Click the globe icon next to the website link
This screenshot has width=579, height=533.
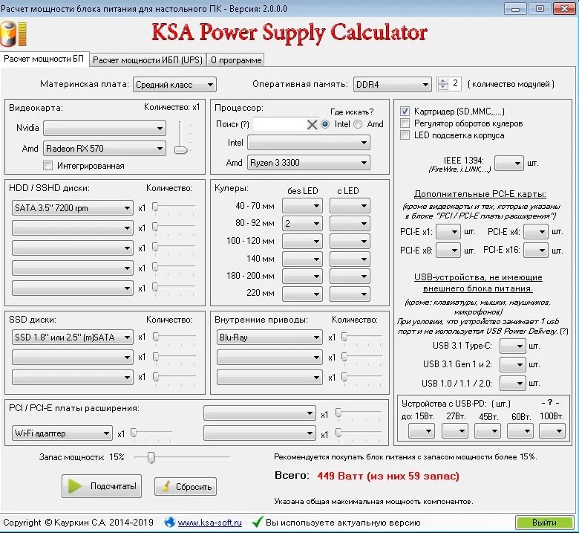click(169, 522)
